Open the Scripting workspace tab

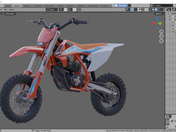point(104,6)
